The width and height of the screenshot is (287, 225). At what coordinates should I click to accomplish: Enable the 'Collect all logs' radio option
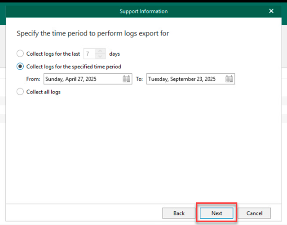[20, 92]
